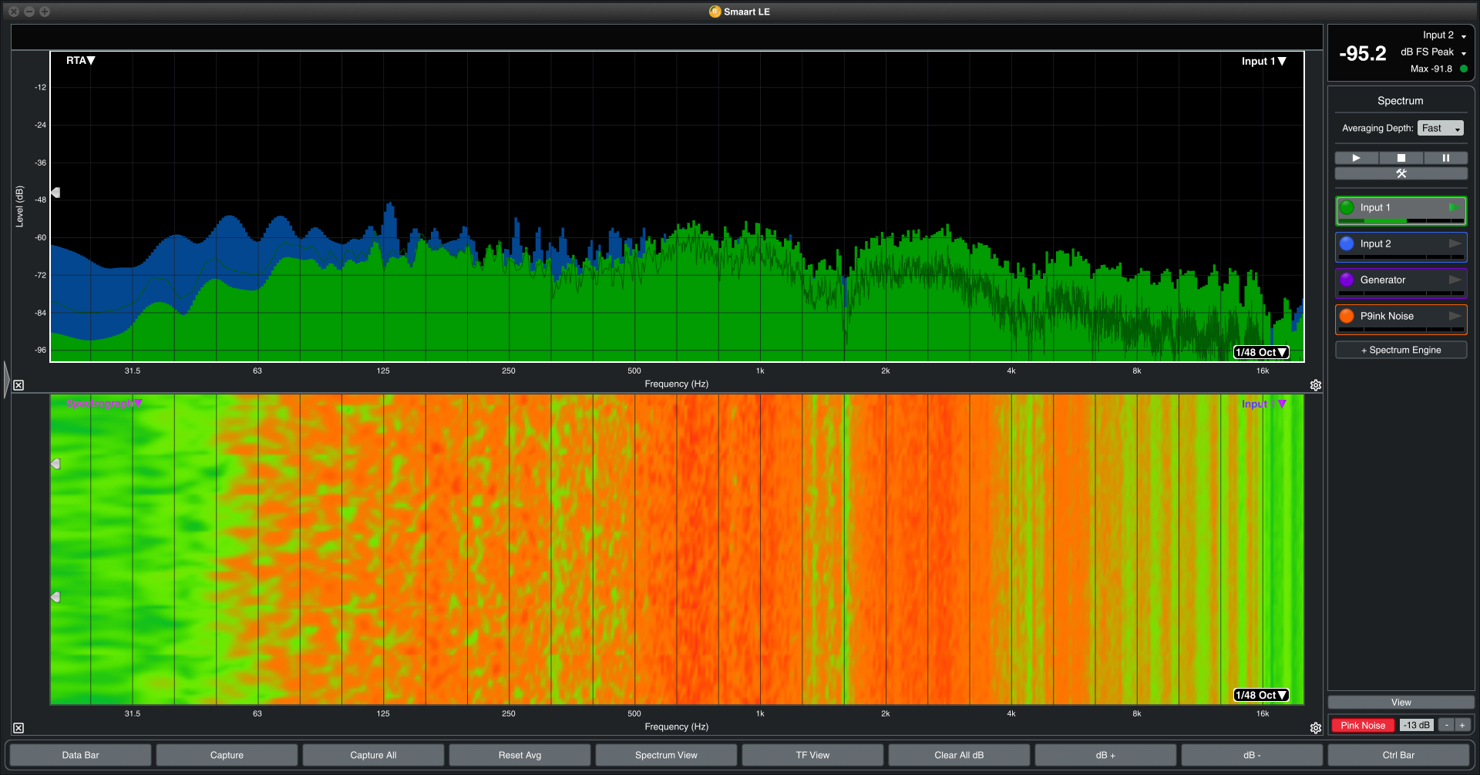The width and height of the screenshot is (1480, 775).
Task: Click Clear All dB button
Action: [x=959, y=755]
